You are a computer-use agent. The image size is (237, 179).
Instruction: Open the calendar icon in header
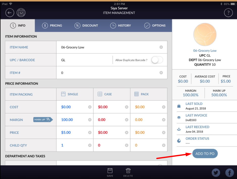pos(21,13)
